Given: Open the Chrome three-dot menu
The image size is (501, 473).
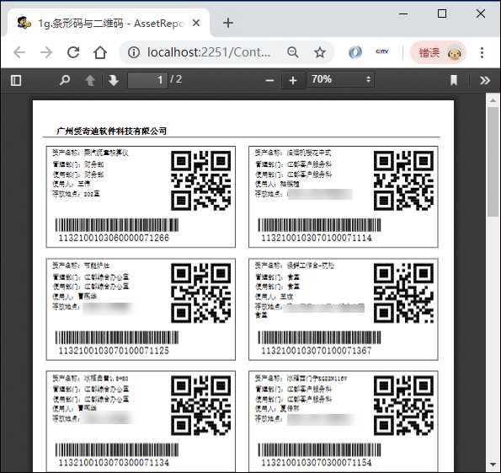Looking at the screenshot, I should pyautogui.click(x=482, y=52).
